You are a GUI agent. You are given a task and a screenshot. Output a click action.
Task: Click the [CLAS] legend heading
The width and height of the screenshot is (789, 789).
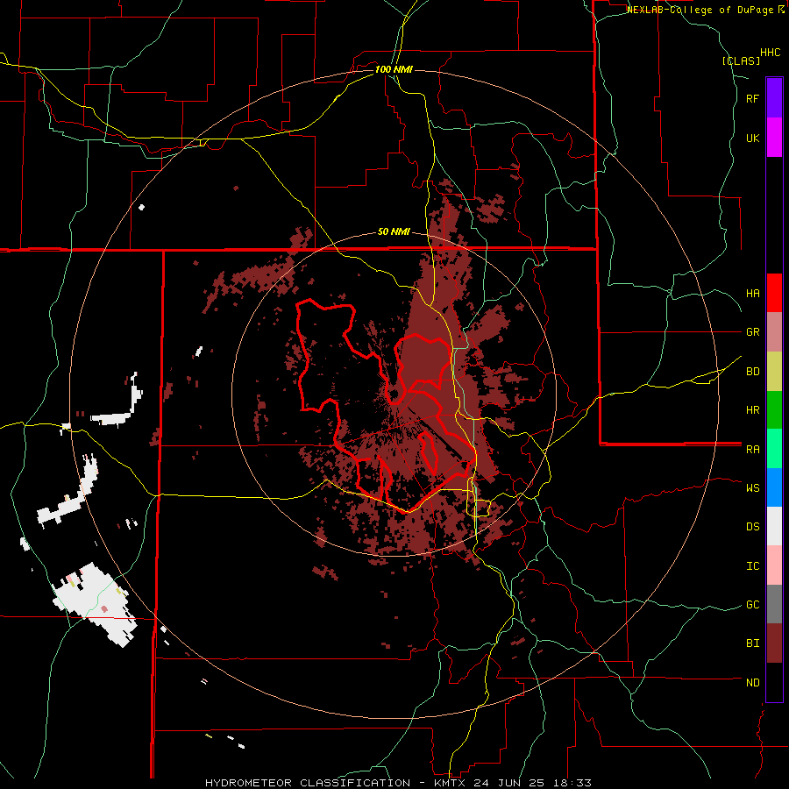(x=741, y=60)
